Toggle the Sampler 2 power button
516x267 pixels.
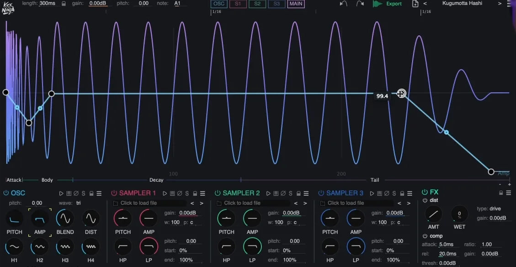[218, 193]
